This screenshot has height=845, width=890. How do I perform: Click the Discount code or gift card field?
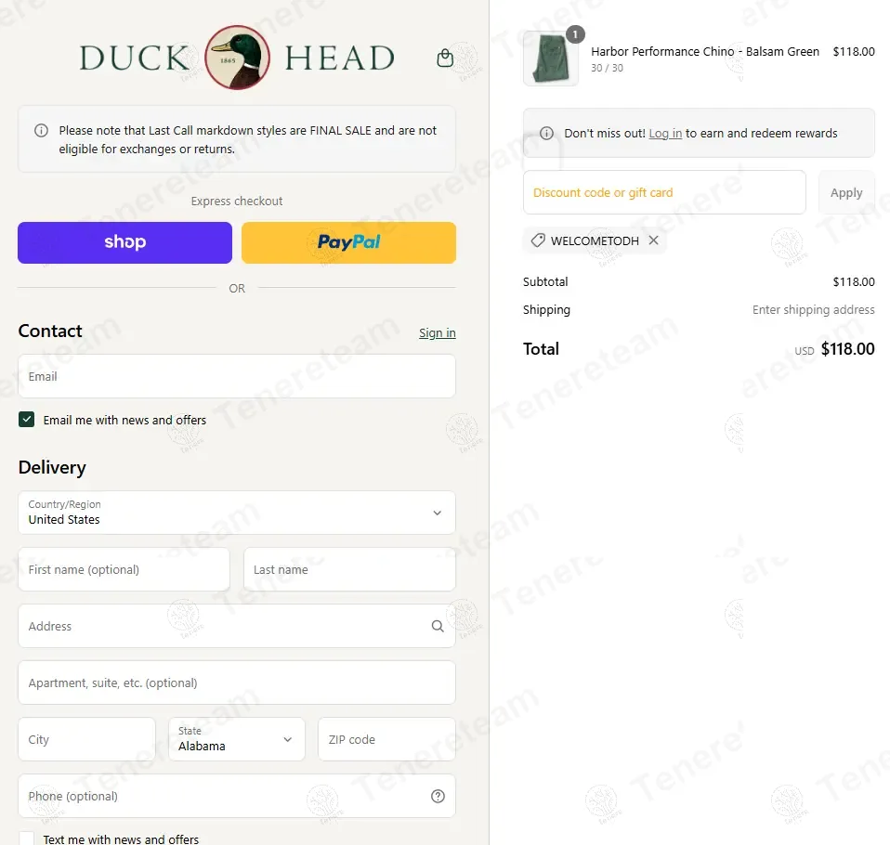click(x=664, y=193)
